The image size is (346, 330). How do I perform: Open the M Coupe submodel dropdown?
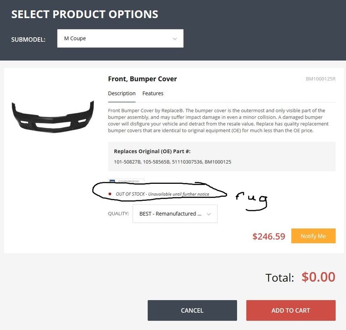pyautogui.click(x=120, y=38)
